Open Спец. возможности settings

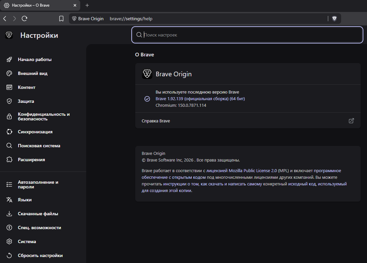(x=39, y=228)
